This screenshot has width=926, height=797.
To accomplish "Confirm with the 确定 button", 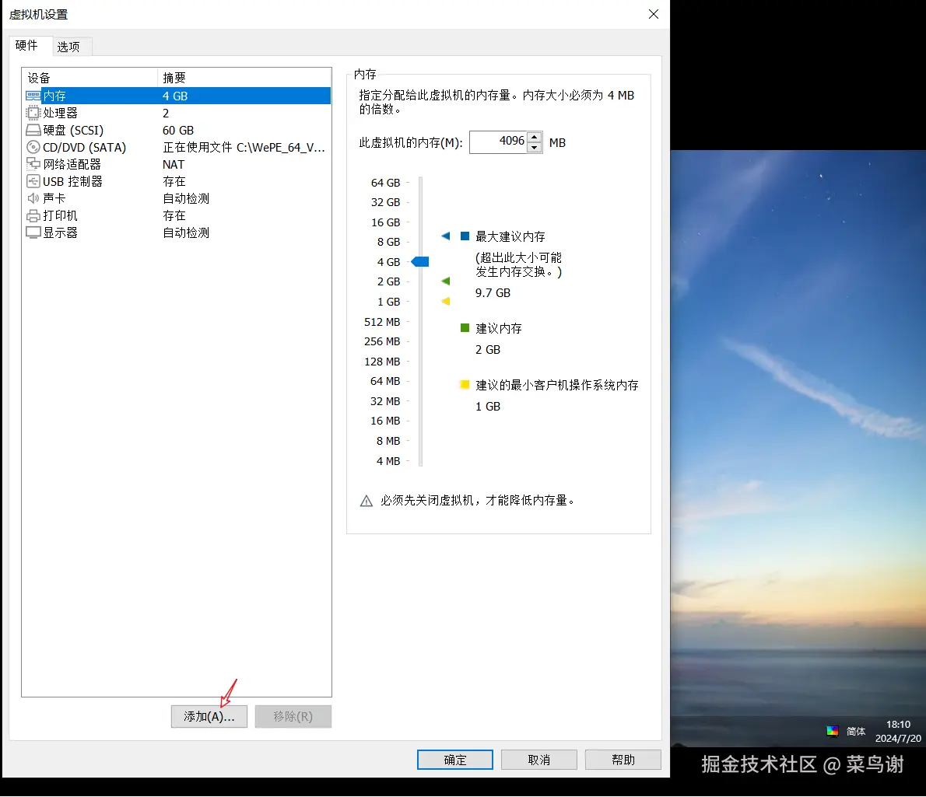I will pos(454,760).
